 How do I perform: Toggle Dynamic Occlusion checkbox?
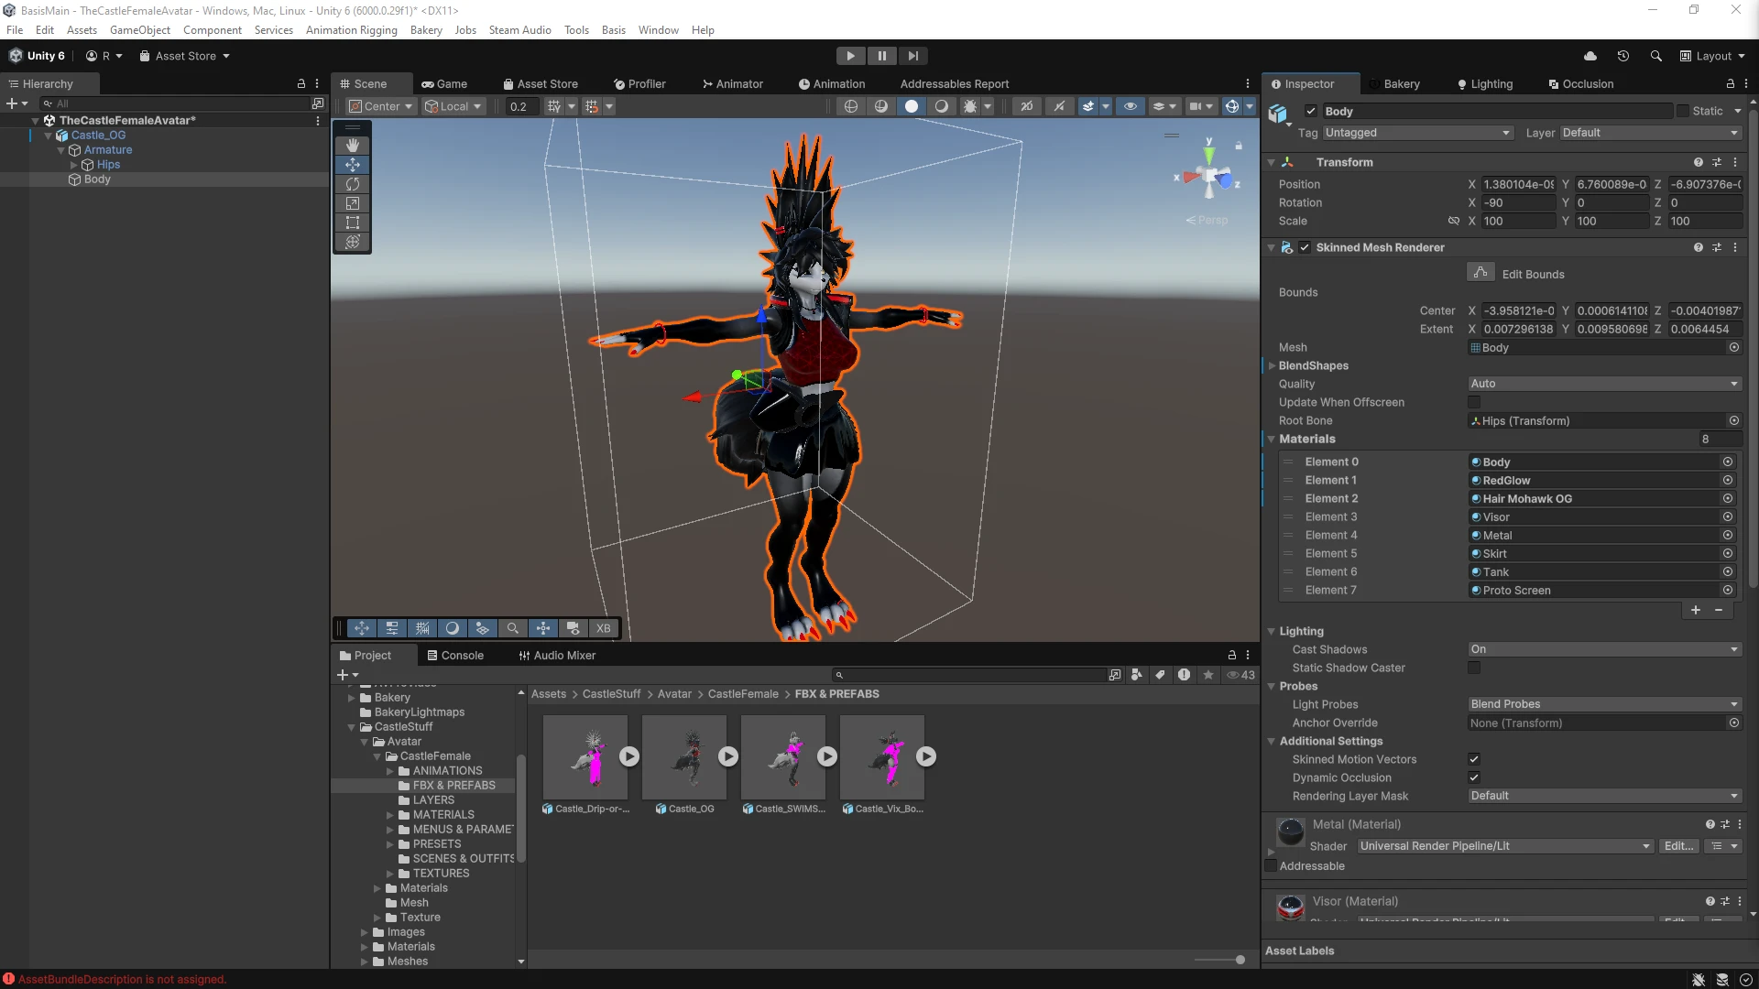1474,777
